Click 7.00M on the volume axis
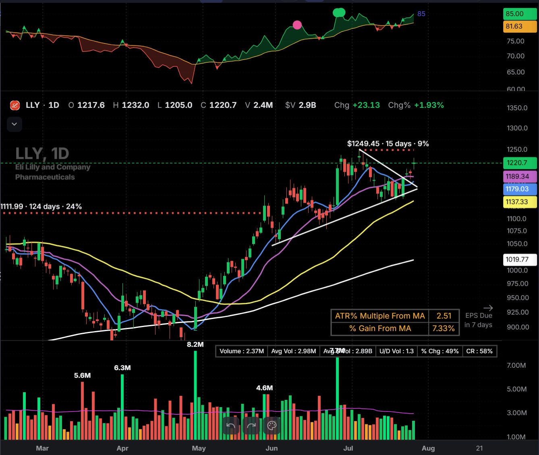This screenshot has width=539, height=455. click(516, 365)
